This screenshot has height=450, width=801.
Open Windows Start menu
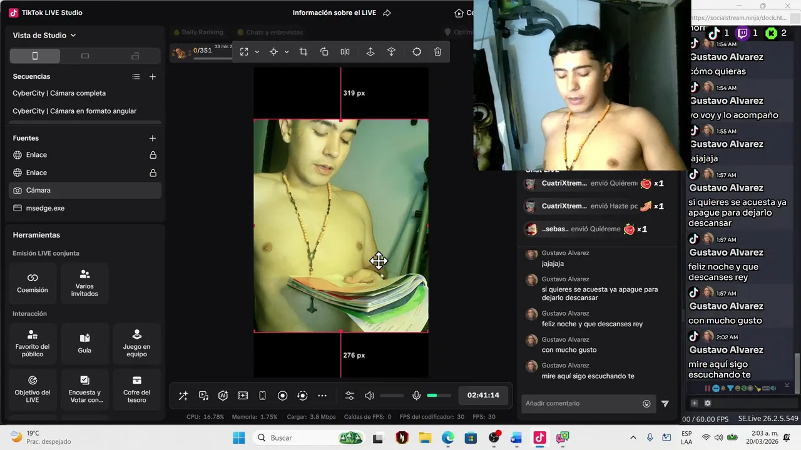pos(239,437)
